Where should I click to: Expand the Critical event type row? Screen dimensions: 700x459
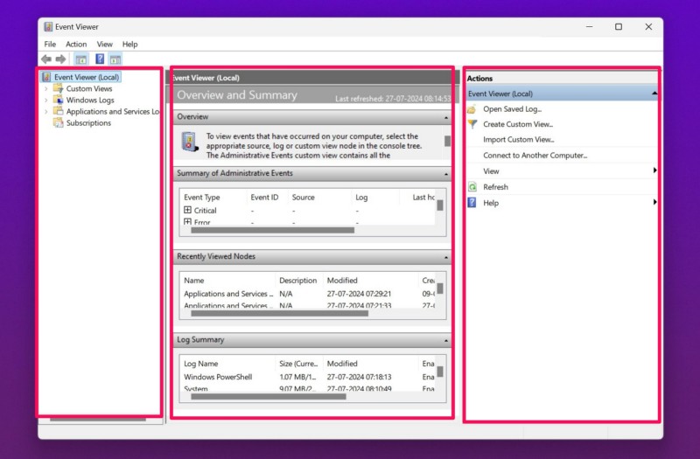187,211
